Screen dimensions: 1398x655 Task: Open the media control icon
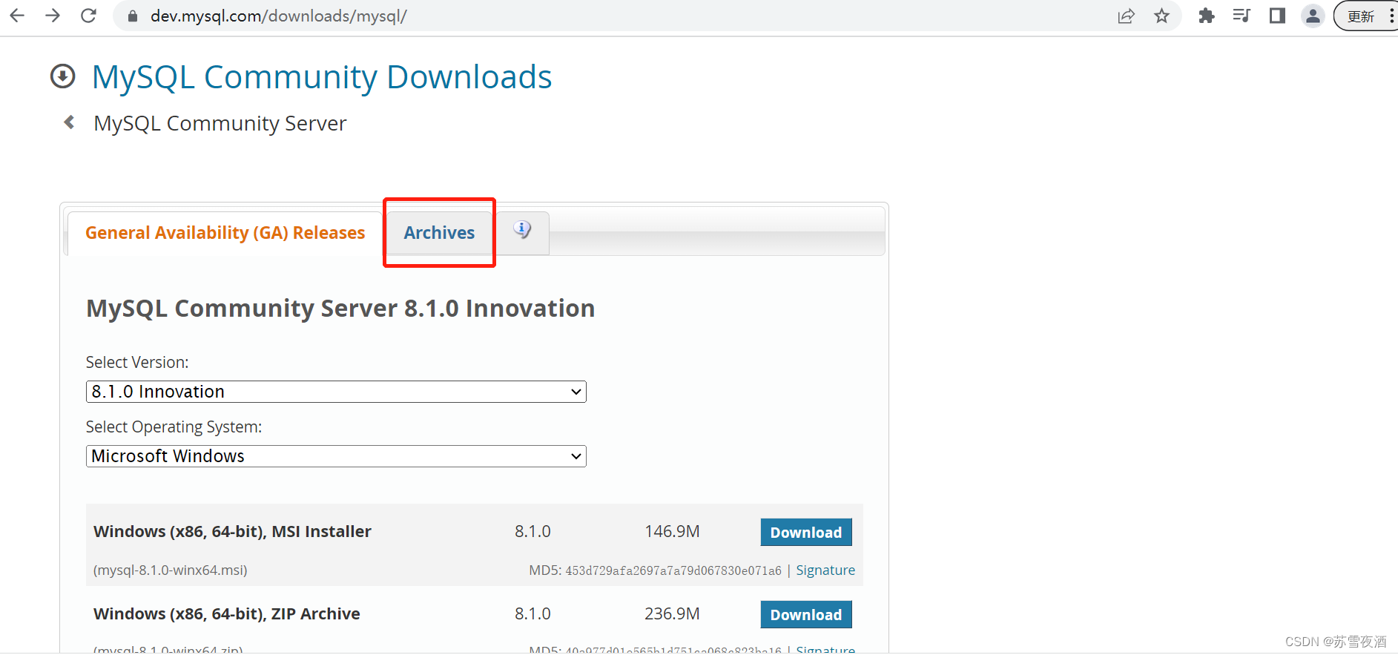(x=1242, y=16)
